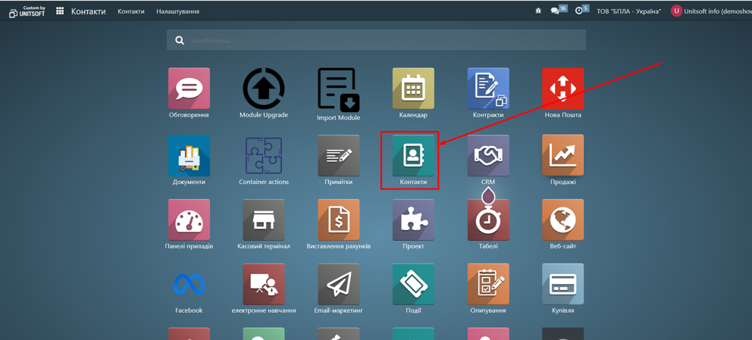
Task: Open the Налаштування menu
Action: [178, 11]
